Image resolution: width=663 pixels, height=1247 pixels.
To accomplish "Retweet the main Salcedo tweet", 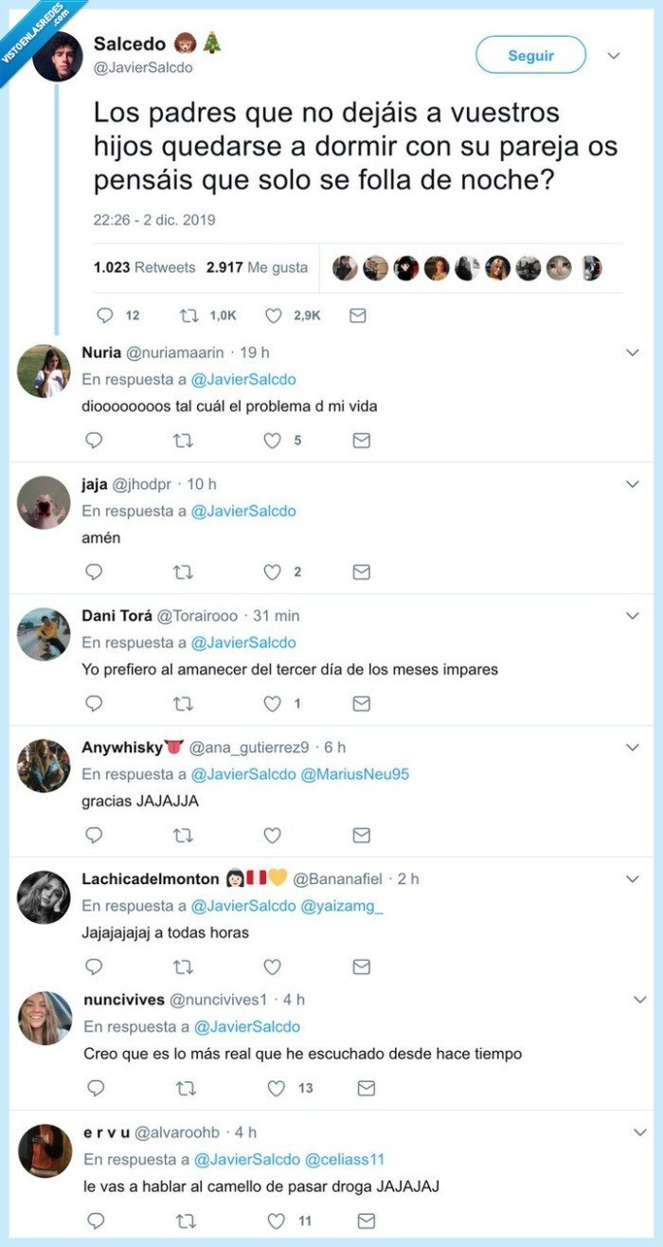I will point(189,316).
